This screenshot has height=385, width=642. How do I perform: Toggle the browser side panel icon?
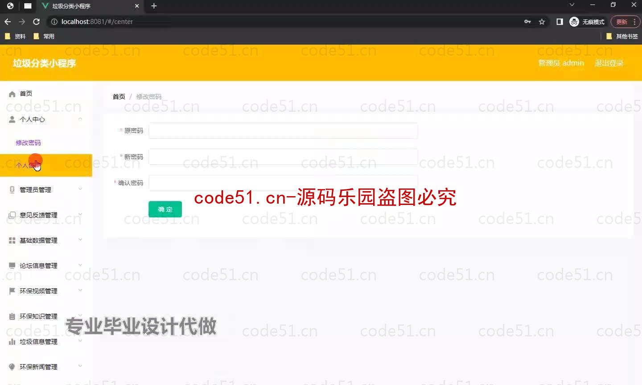click(560, 21)
